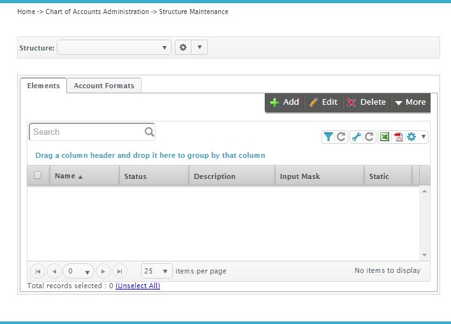The height and width of the screenshot is (324, 451).
Task: Click the 'No items to display' text
Action: click(x=387, y=270)
